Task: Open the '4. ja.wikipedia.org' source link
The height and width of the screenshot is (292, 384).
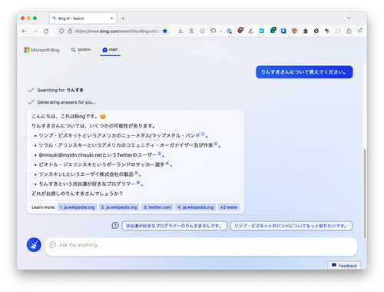Action: [196, 207]
